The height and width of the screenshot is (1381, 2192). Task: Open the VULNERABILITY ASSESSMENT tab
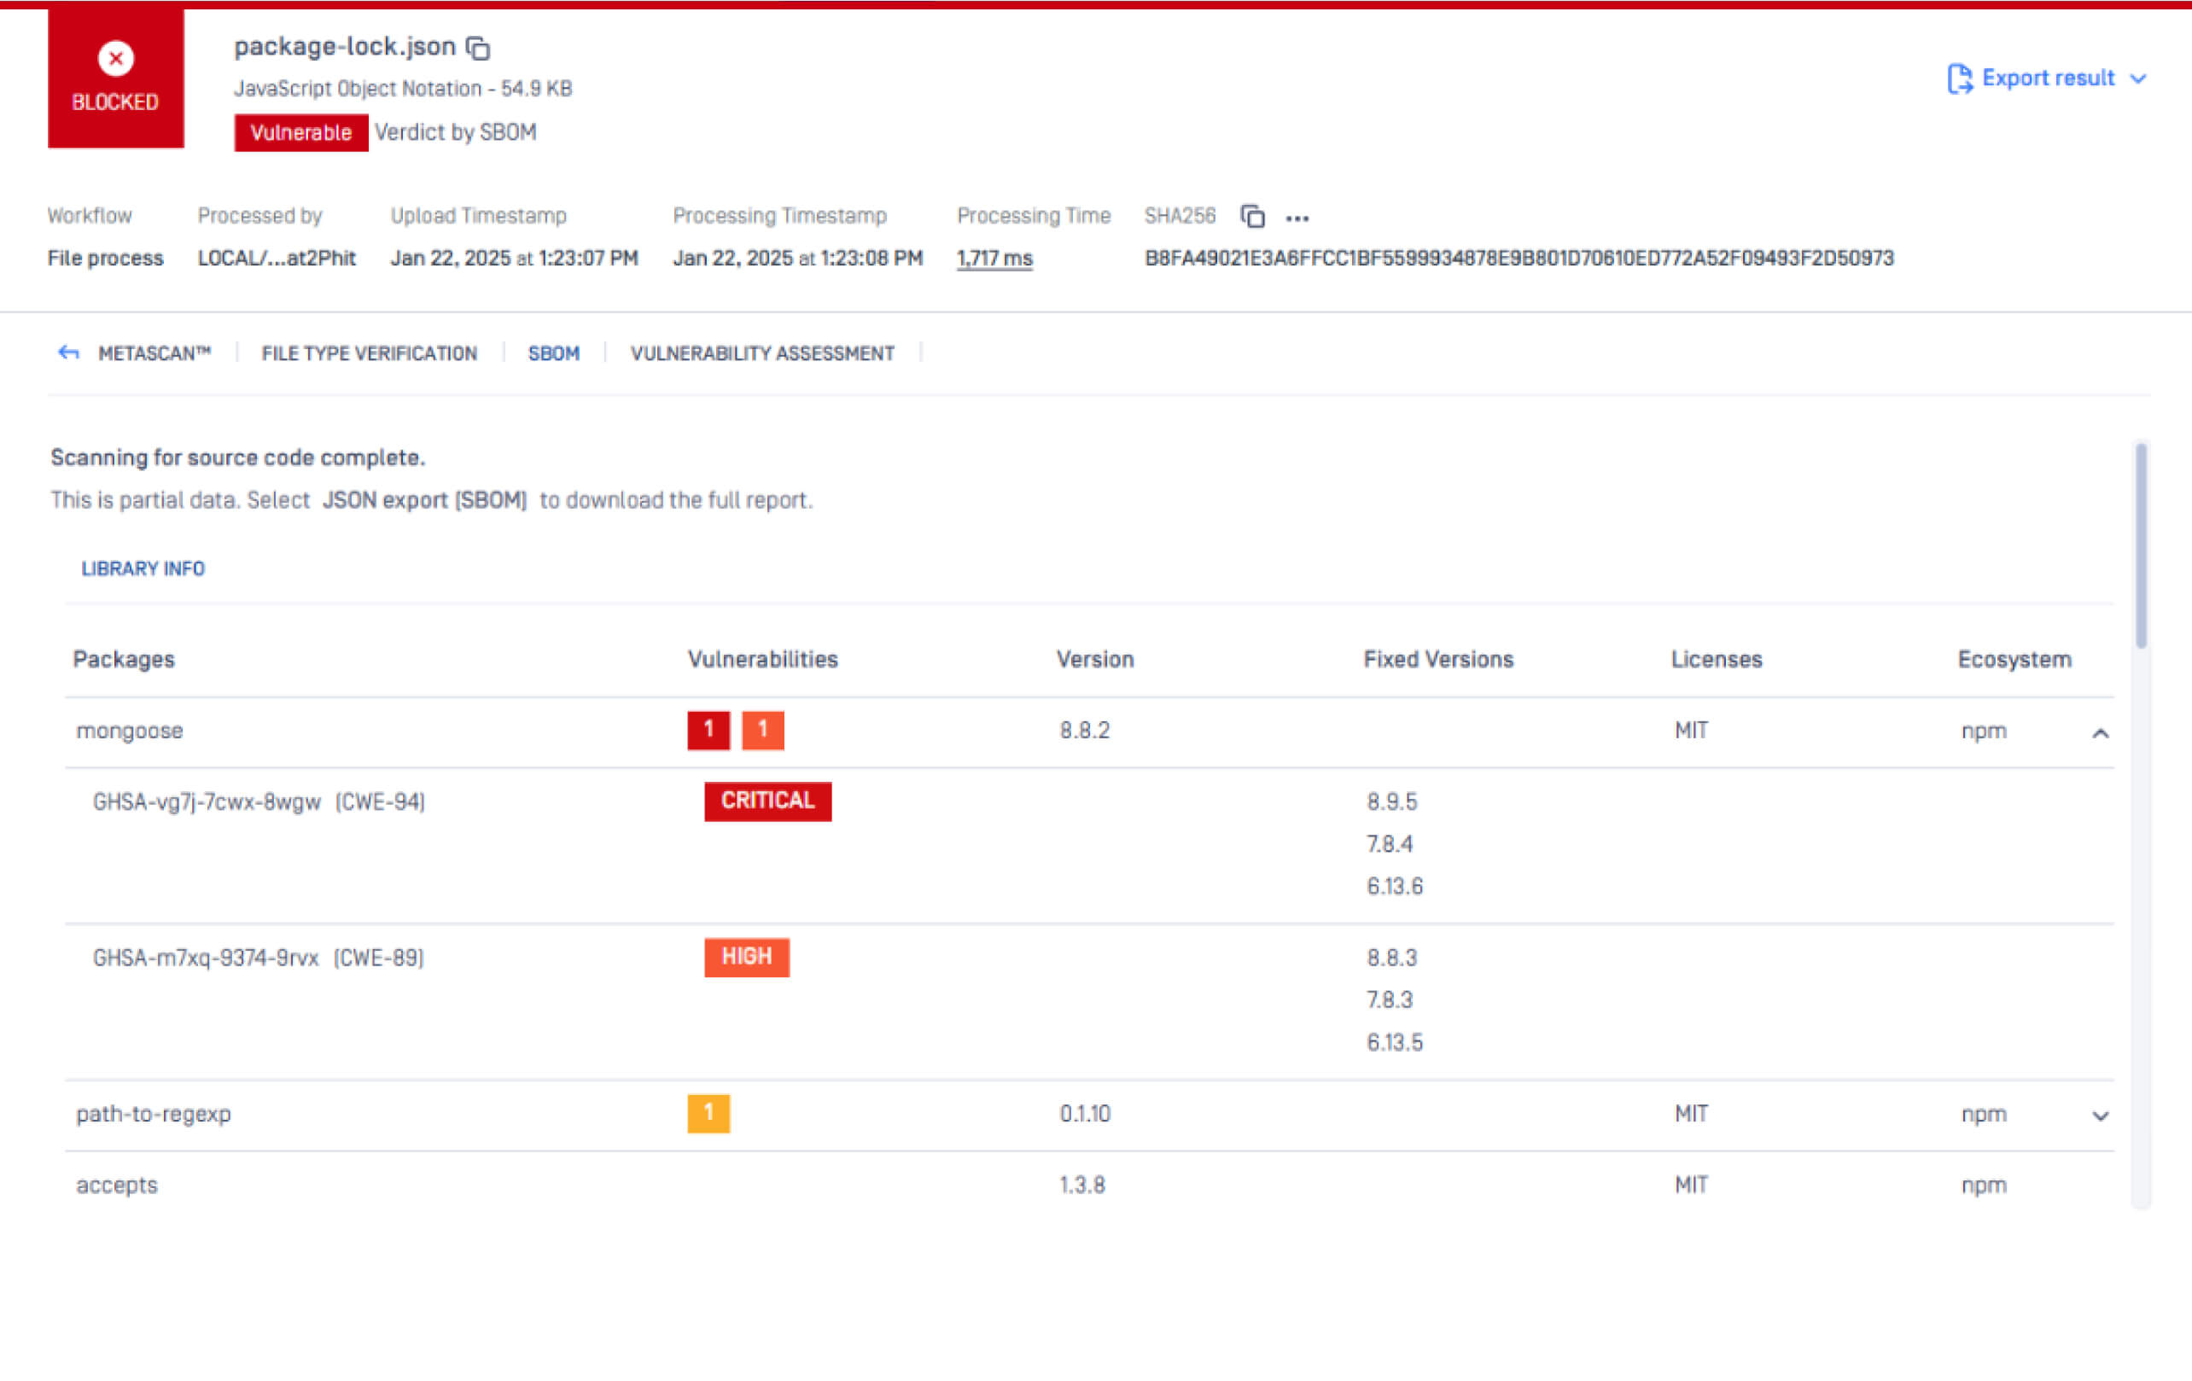[x=762, y=353]
